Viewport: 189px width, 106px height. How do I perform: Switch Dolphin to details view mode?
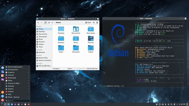pyautogui.click(x=52, y=23)
